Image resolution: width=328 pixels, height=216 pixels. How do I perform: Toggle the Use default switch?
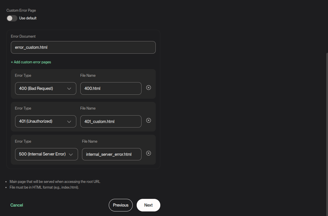[12, 18]
